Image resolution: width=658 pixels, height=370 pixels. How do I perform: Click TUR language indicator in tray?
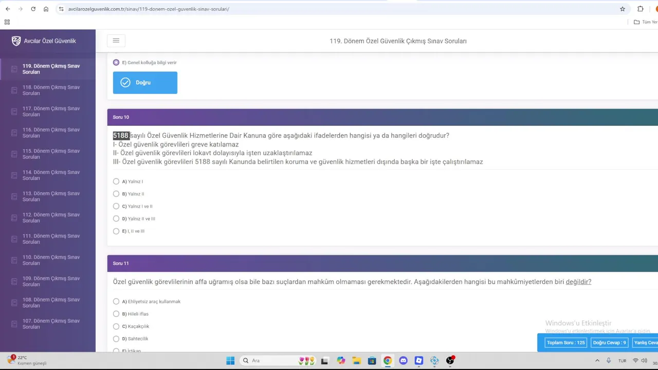click(x=622, y=361)
